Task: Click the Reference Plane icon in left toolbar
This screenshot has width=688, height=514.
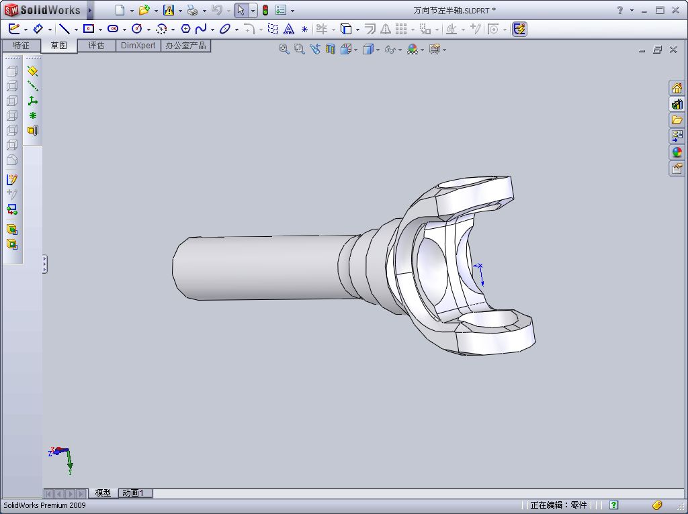Action: 32,71
